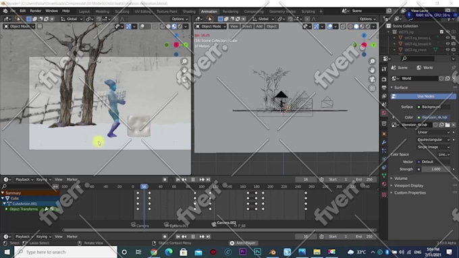The width and height of the screenshot is (459, 258).
Task: Click the fake user shield beside World name
Action: pos(441,78)
